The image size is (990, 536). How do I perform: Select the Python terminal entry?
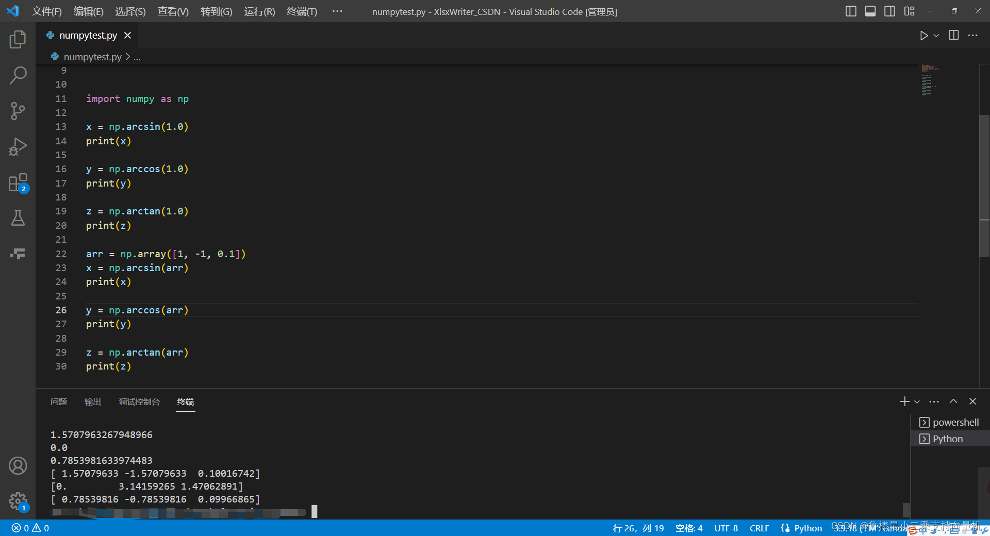pos(950,439)
